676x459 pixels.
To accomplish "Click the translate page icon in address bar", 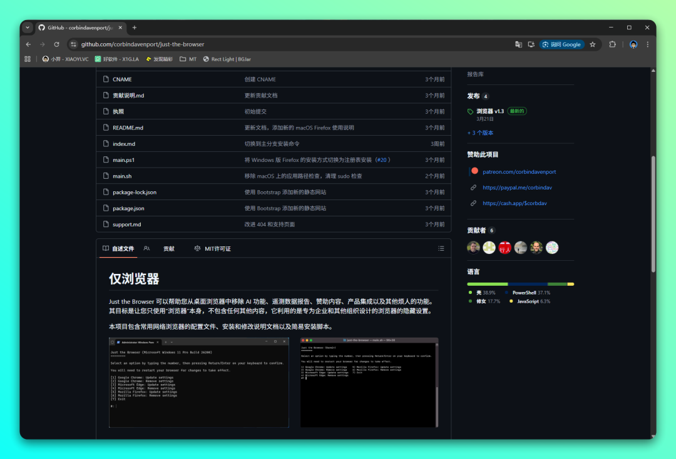I will (x=518, y=44).
